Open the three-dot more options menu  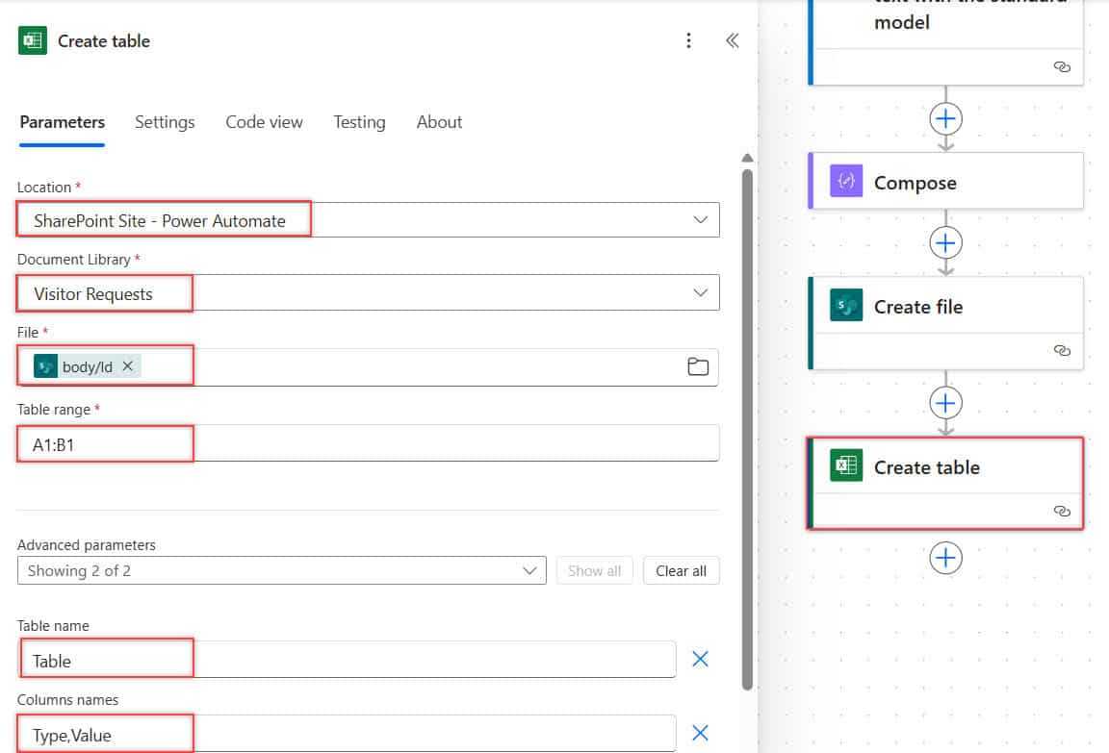(x=688, y=40)
